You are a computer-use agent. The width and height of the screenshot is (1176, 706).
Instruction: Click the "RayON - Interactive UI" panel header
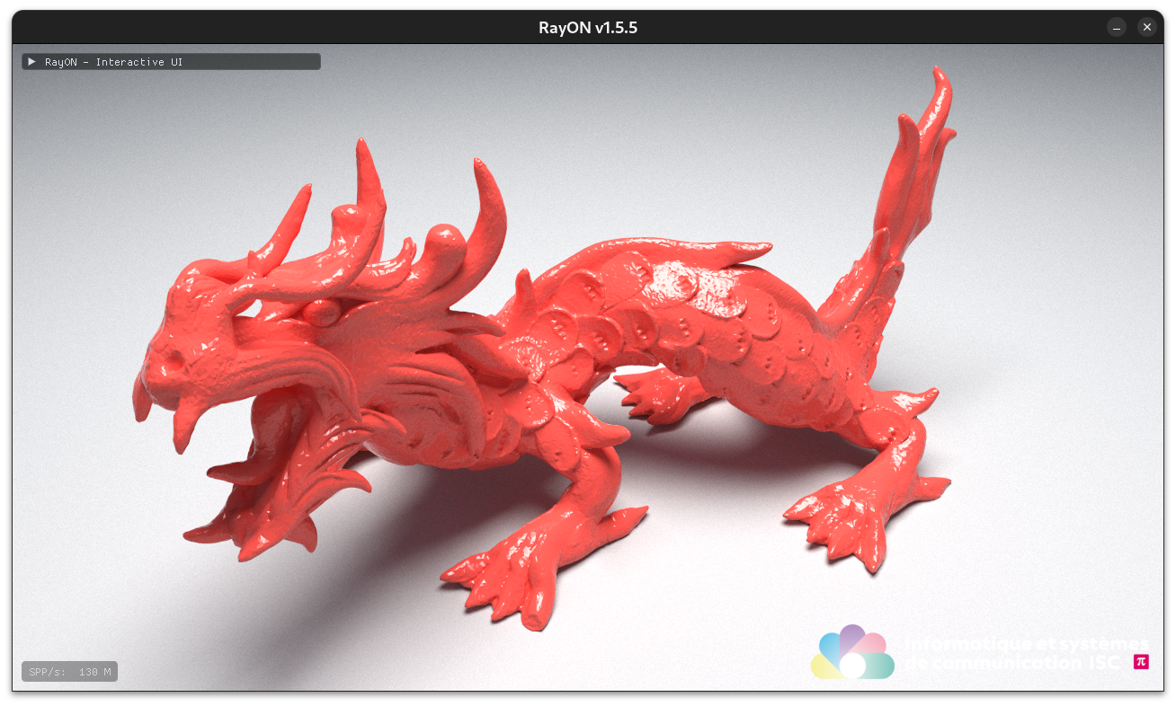(171, 62)
